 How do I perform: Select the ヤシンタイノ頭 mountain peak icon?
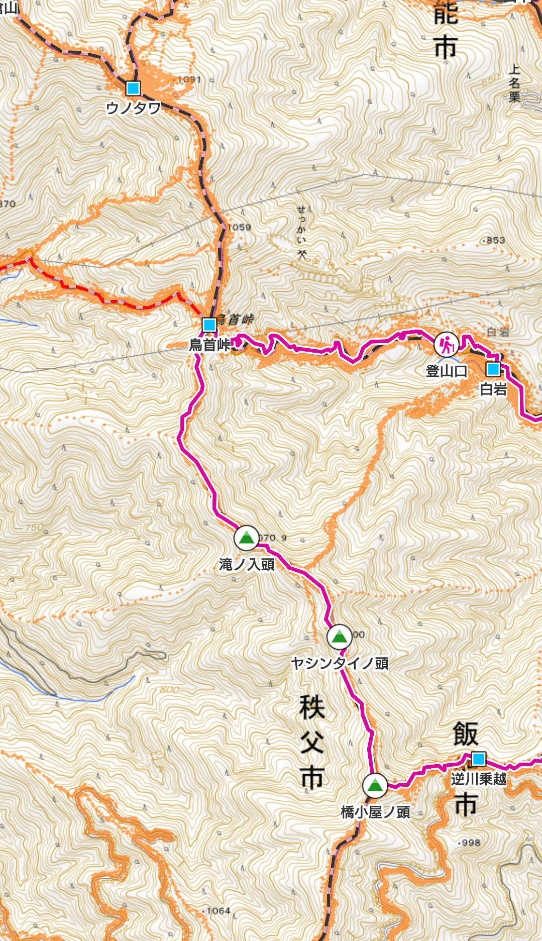(x=340, y=637)
